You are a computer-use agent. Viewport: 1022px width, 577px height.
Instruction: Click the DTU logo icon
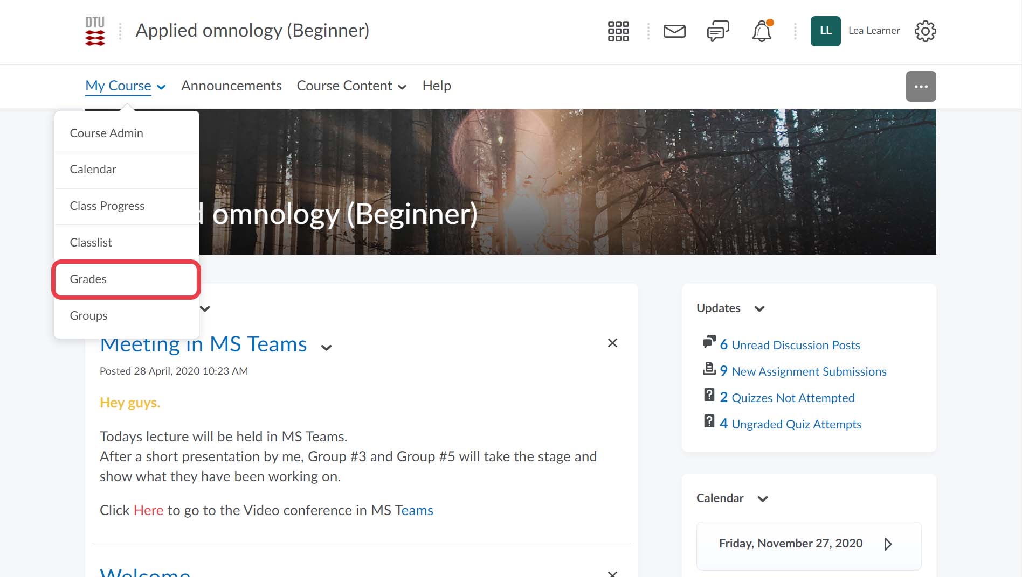[95, 31]
